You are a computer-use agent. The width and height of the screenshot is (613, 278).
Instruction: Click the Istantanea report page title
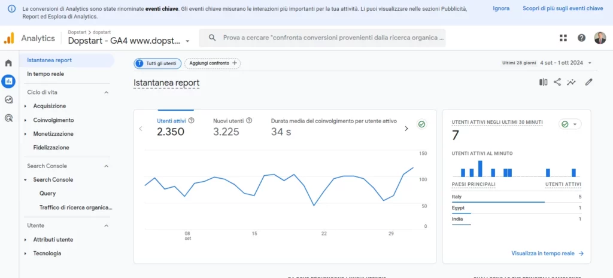click(166, 83)
